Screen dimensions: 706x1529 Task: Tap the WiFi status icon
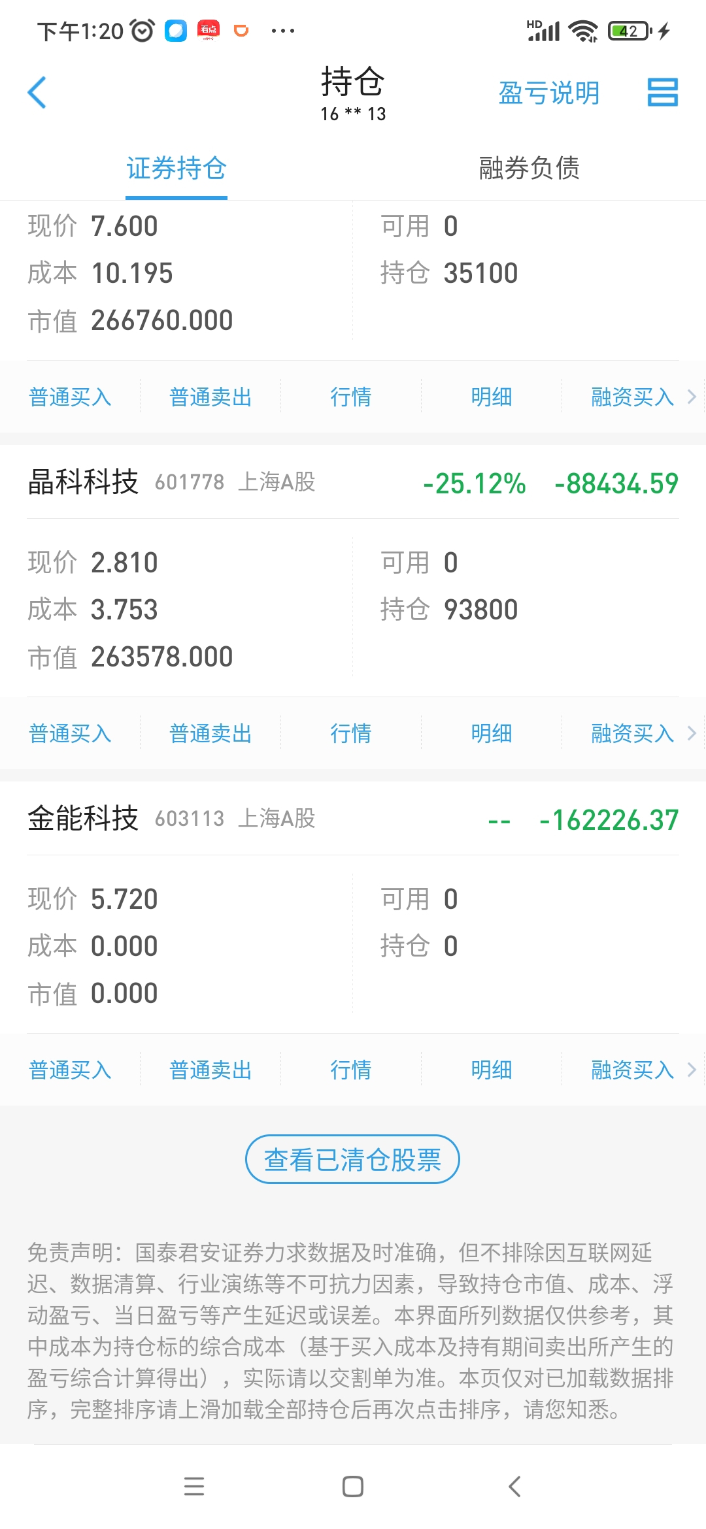[x=582, y=31]
